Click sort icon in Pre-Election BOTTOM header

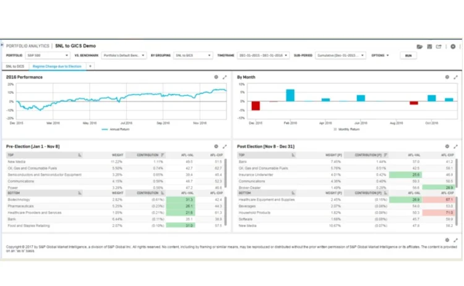pos(80,193)
